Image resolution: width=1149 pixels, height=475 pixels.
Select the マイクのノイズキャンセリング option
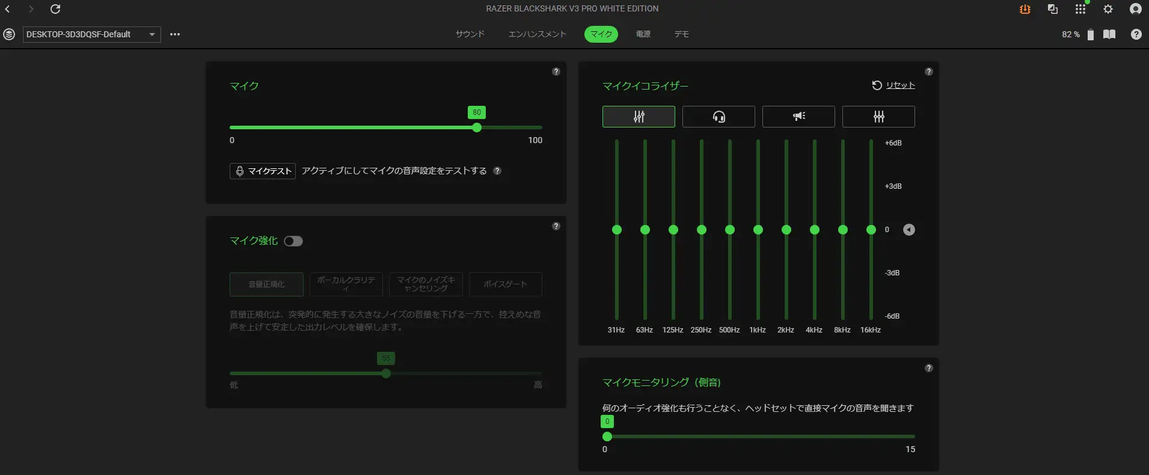coord(426,284)
